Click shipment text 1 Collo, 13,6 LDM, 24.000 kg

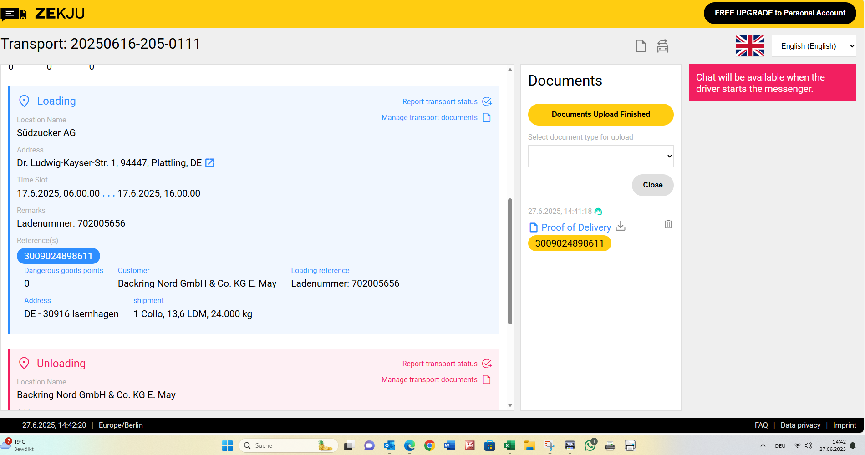[x=193, y=314]
